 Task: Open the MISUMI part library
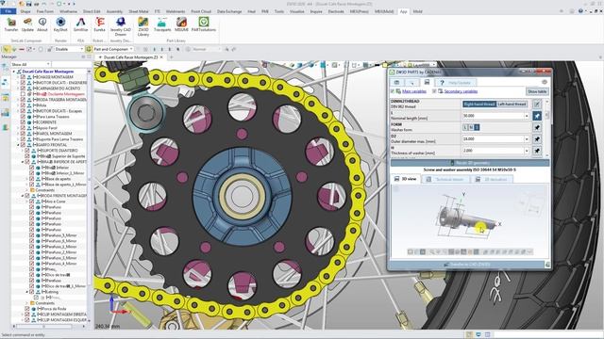point(181,24)
